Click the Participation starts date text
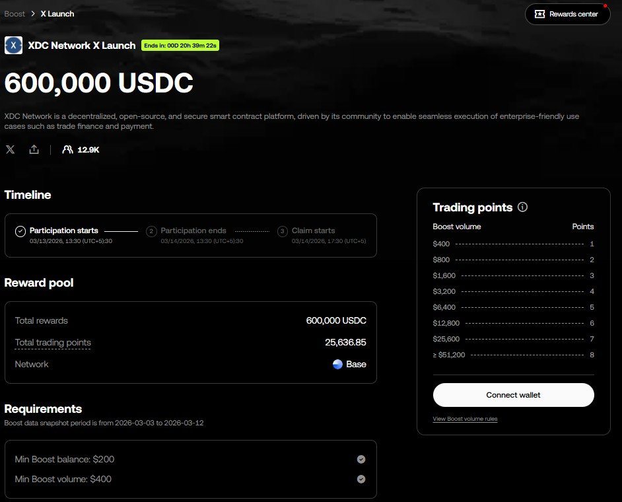Image resolution: width=622 pixels, height=502 pixels. click(x=71, y=241)
